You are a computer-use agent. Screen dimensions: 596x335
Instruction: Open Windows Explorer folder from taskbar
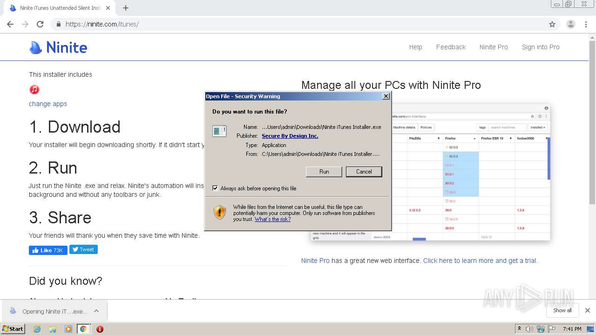coord(53,329)
